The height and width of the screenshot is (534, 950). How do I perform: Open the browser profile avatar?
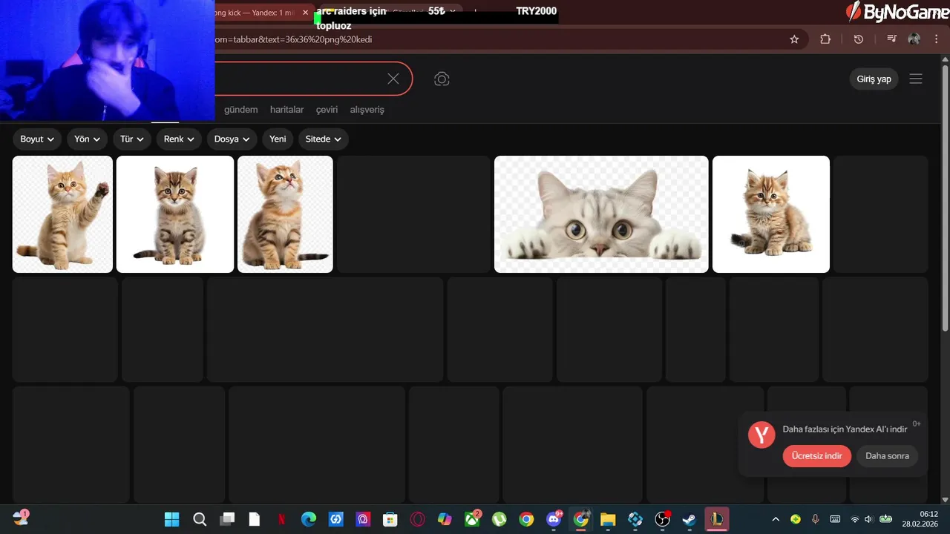pos(914,39)
